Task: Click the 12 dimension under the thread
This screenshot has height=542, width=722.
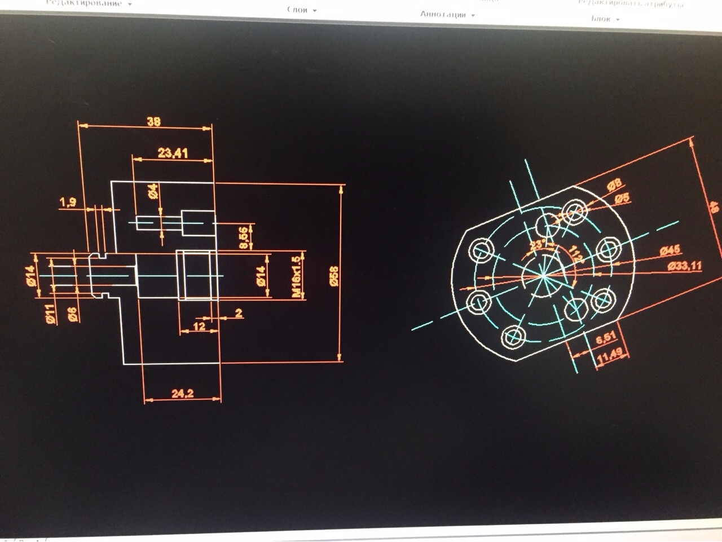Action: pos(199,325)
